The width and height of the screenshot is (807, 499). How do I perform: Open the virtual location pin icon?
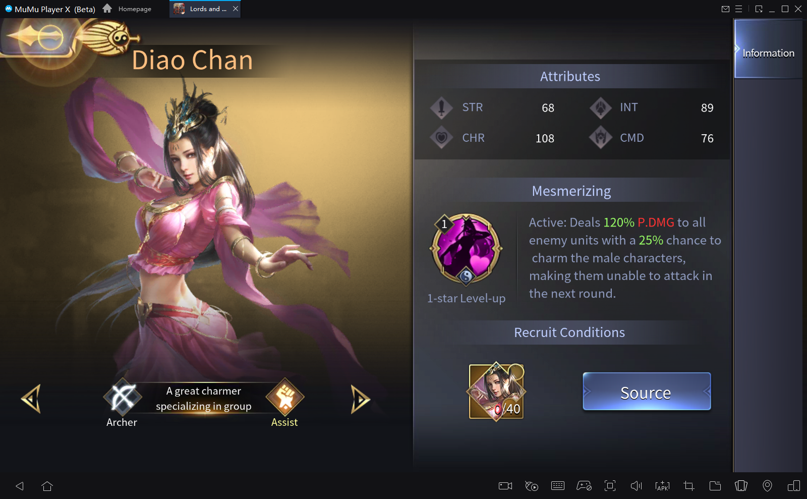point(767,486)
